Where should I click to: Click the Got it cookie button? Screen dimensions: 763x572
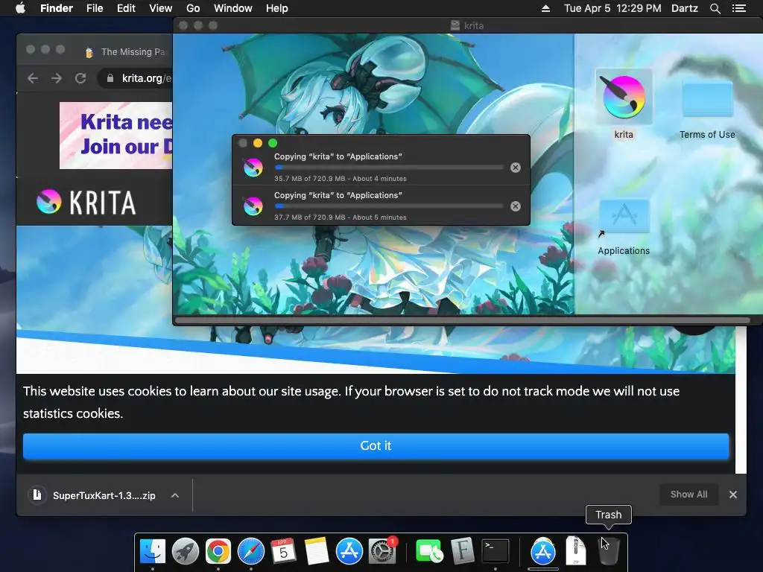coord(376,446)
